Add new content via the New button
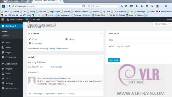 (37, 20)
